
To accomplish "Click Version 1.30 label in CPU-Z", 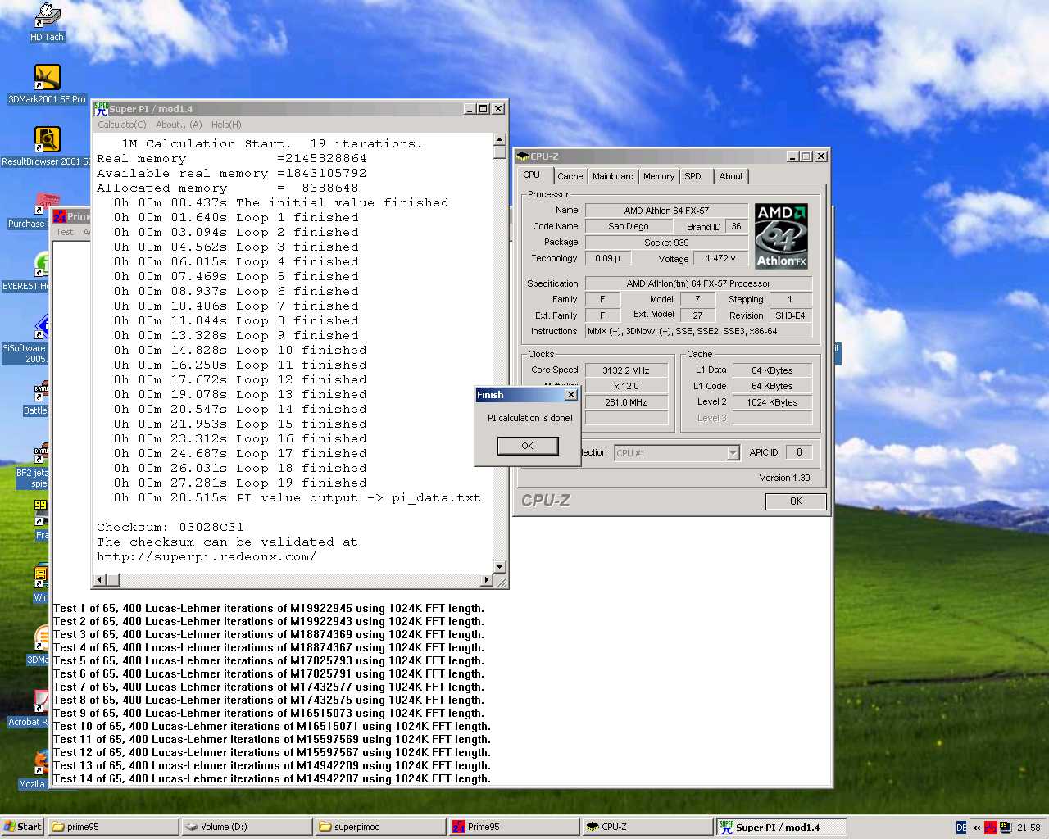I will click(x=784, y=478).
